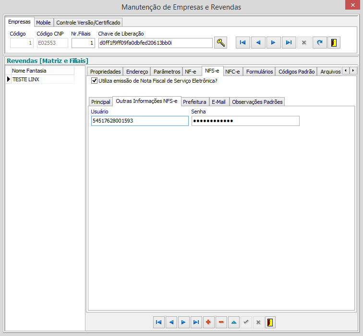Click the exit door icon in top navigator

click(334, 43)
